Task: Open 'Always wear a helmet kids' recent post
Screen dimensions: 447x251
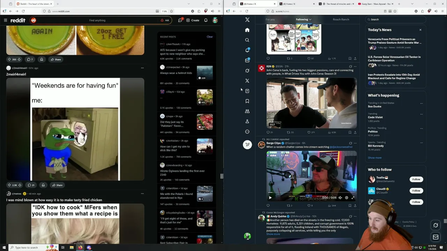Action: [176, 73]
